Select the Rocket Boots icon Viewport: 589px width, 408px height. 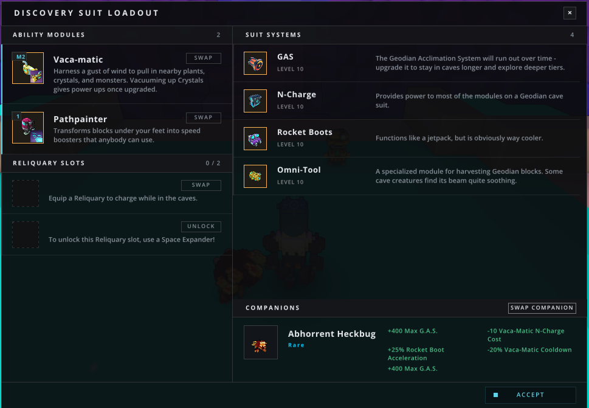[x=255, y=138]
